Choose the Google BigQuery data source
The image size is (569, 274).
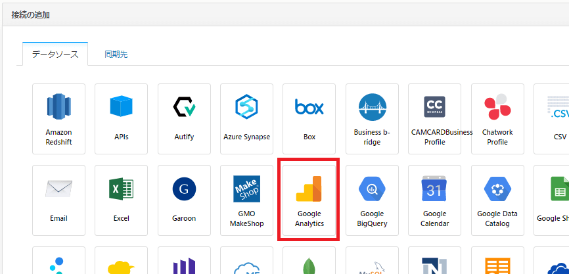(x=372, y=200)
